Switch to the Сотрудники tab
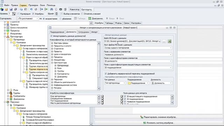Screen dimensions: 224x126 click(x=84, y=32)
